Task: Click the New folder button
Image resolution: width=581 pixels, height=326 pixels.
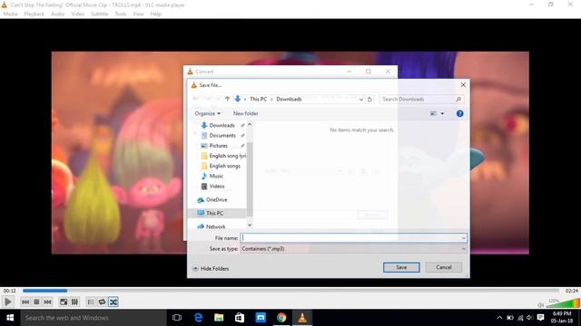Action: (246, 113)
